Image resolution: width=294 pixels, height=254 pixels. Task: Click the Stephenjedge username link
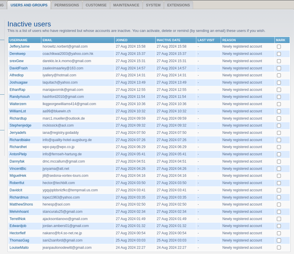tap(20, 125)
